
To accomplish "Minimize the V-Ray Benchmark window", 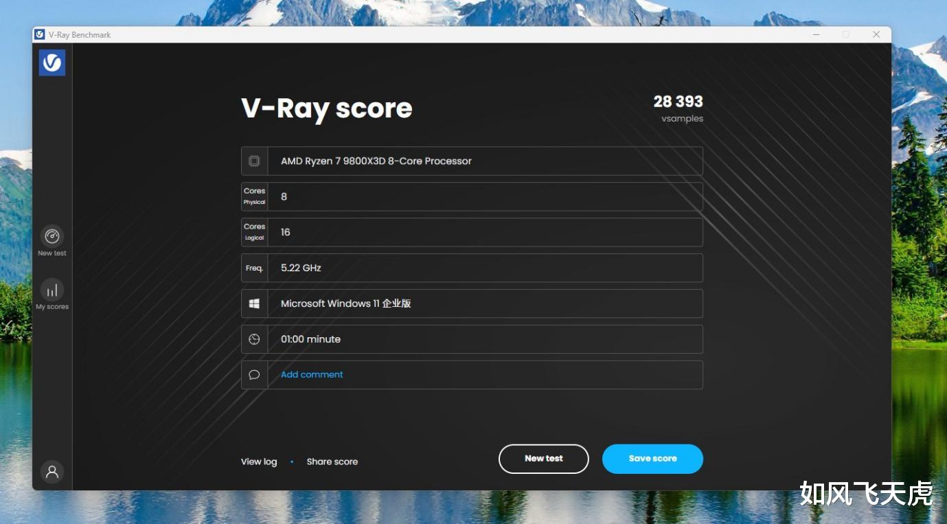I will coord(816,34).
